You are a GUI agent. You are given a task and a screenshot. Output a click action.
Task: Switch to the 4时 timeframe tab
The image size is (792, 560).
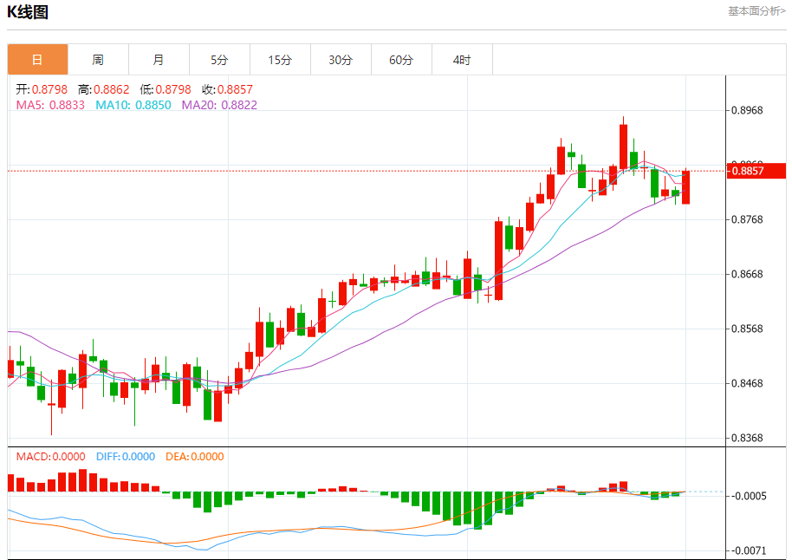(x=462, y=60)
